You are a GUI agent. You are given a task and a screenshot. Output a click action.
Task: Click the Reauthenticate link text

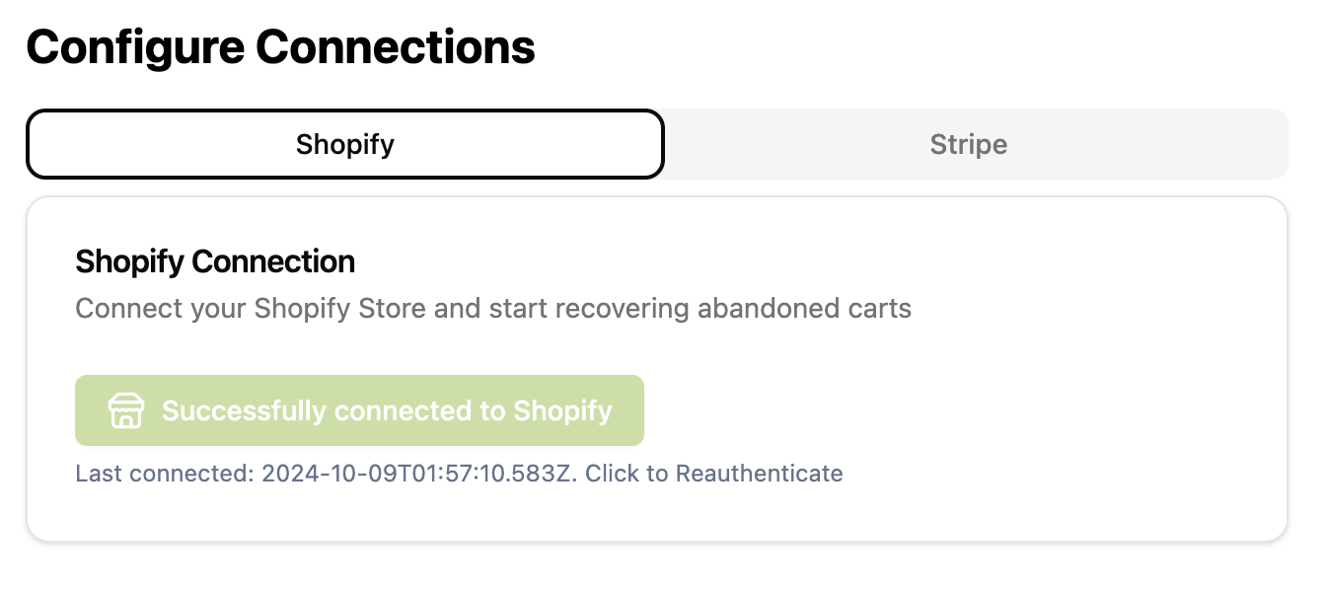click(x=759, y=474)
